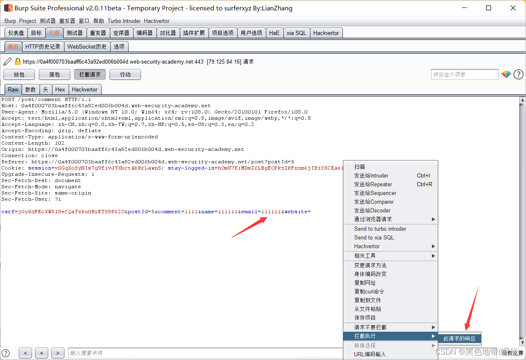This screenshot has height=360, width=526.
Task: Choose 发送给Comparer in context menu
Action: 390,202
